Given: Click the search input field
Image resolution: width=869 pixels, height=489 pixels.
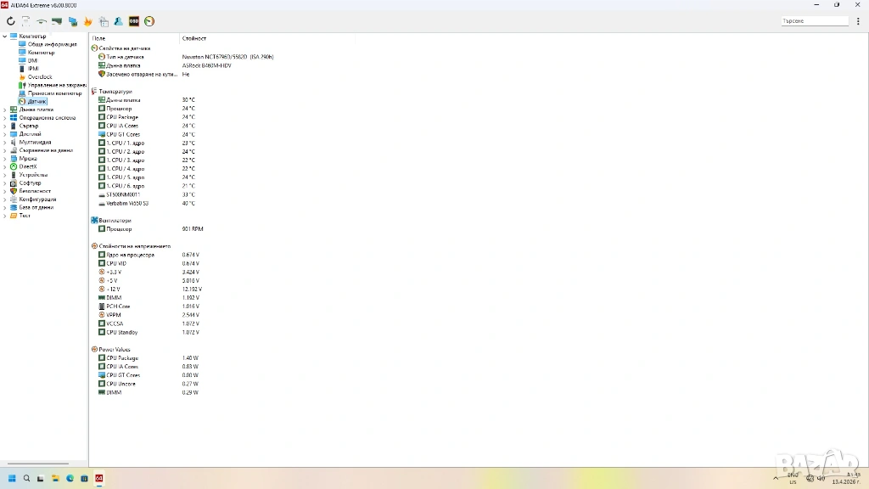Looking at the screenshot, I should (813, 21).
